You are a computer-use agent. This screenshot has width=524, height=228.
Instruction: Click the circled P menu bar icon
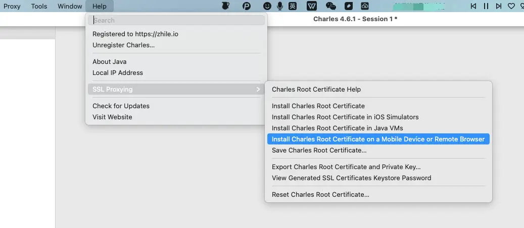click(247, 6)
